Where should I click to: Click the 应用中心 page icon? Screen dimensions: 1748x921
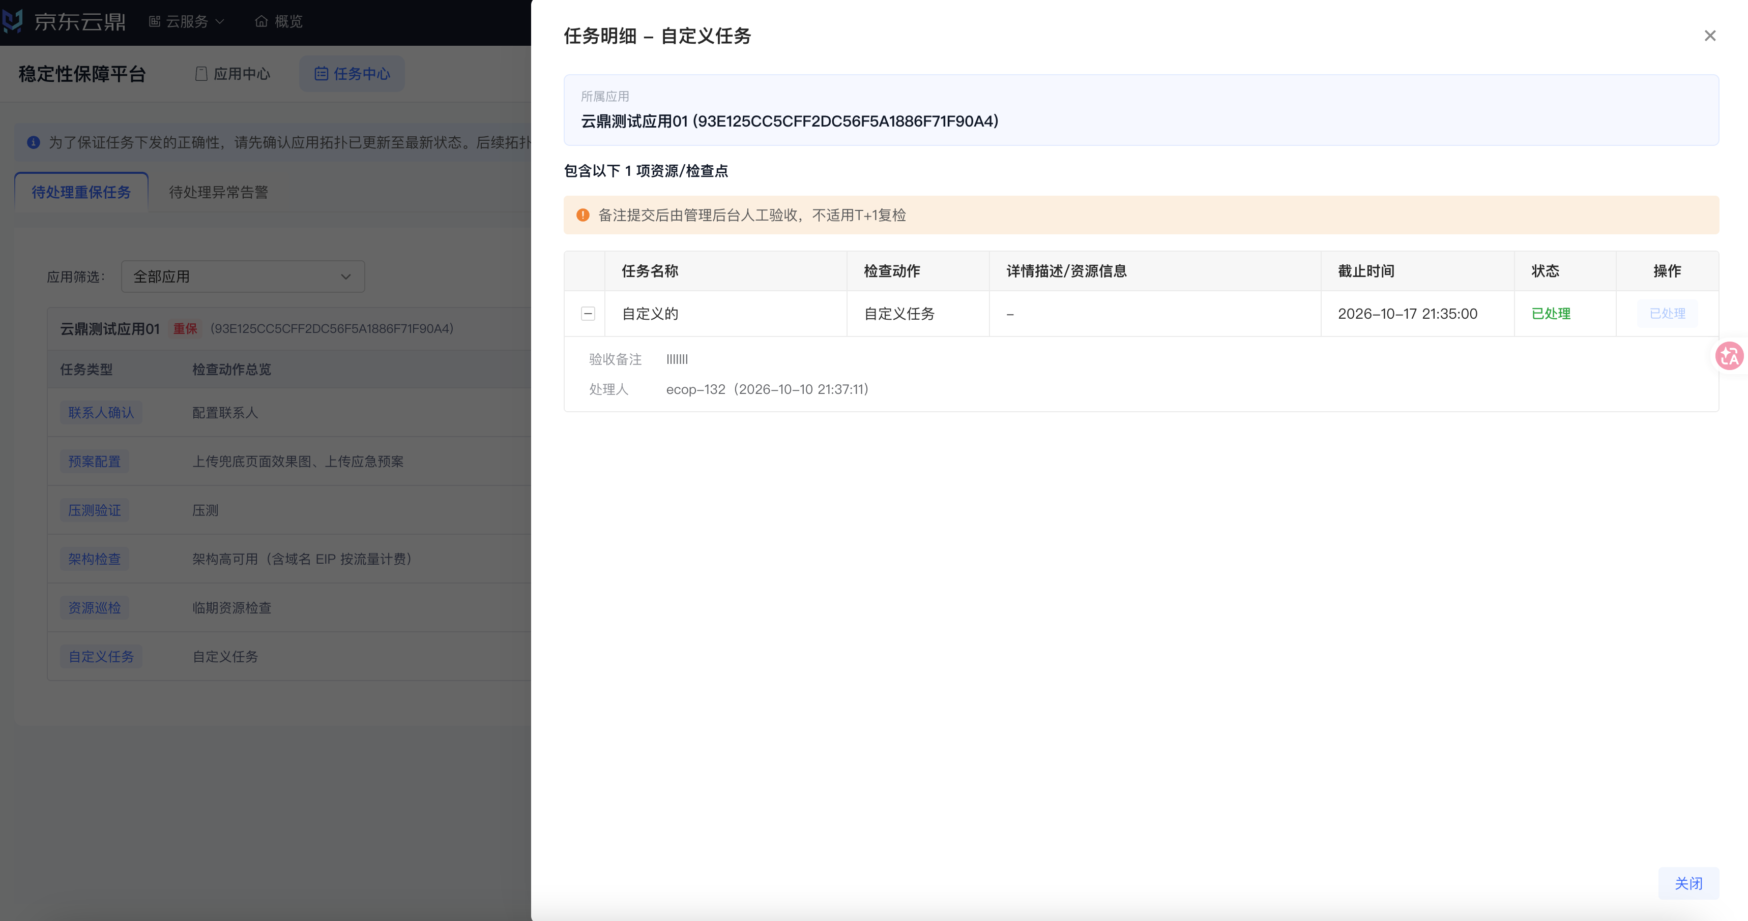click(201, 74)
